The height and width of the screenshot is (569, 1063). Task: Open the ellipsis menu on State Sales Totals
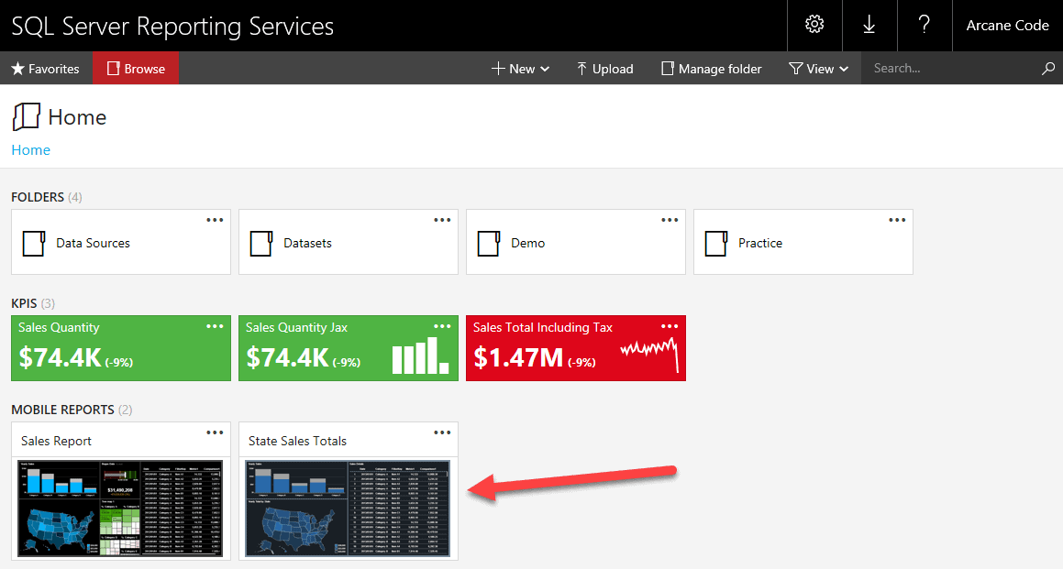tap(442, 432)
